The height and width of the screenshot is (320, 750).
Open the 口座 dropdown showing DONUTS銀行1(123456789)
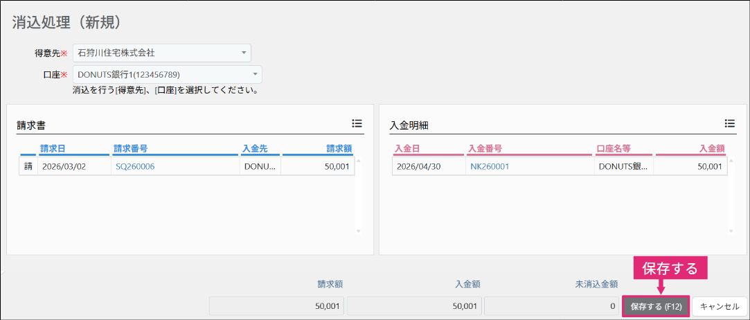[x=168, y=74]
